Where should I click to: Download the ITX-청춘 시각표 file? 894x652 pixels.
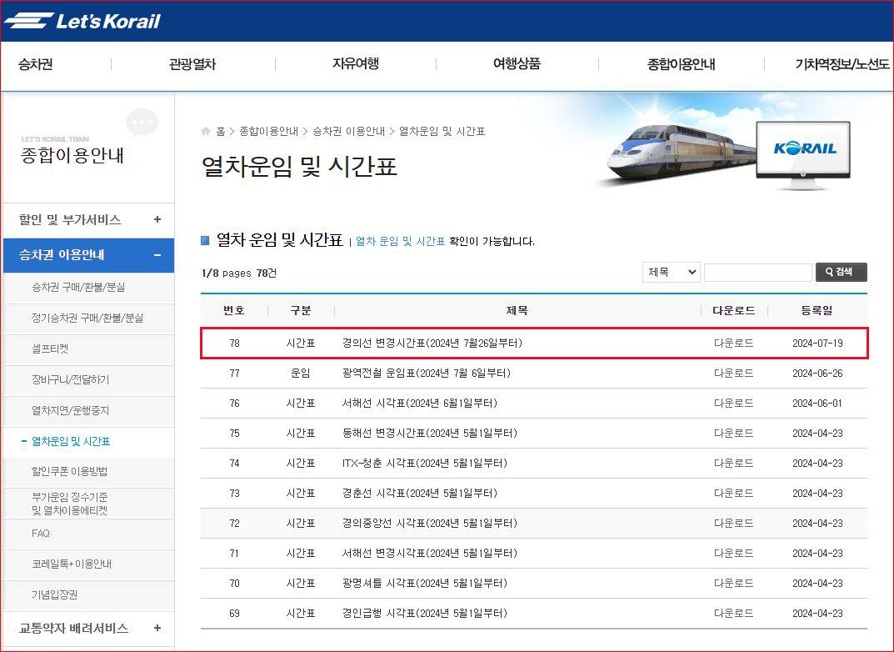(733, 463)
